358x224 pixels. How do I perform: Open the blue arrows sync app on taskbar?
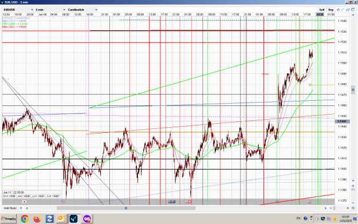click(x=49, y=219)
